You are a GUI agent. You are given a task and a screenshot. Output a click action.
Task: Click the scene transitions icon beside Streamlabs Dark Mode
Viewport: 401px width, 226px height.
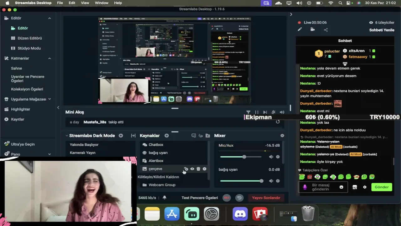pos(133,136)
